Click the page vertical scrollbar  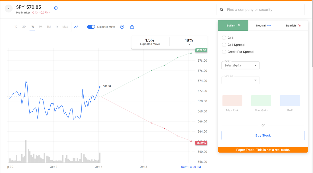coord(312,34)
